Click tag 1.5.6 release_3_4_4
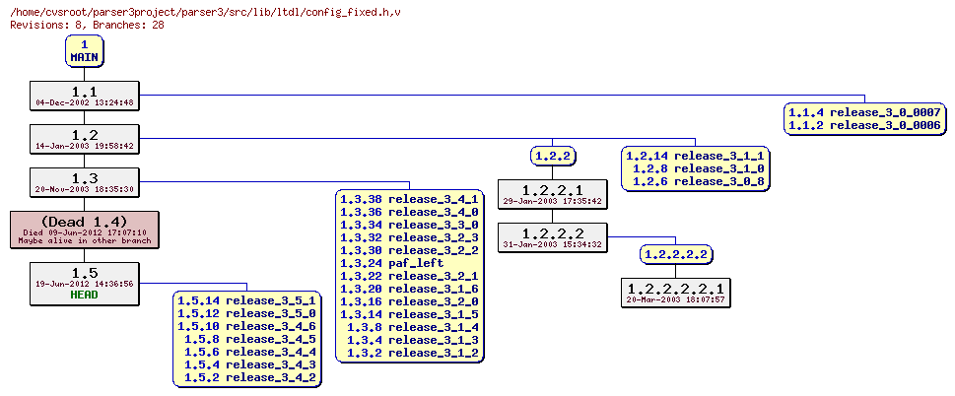Viewport: 955px width, 396px height. pos(250,352)
